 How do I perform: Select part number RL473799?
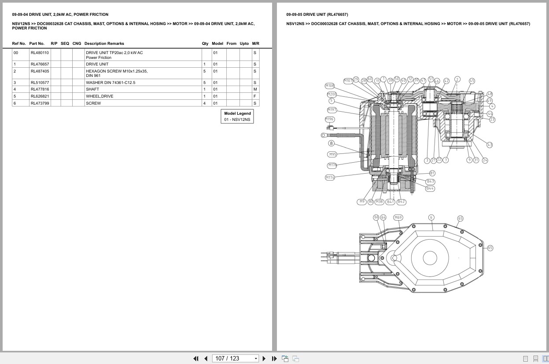40,103
